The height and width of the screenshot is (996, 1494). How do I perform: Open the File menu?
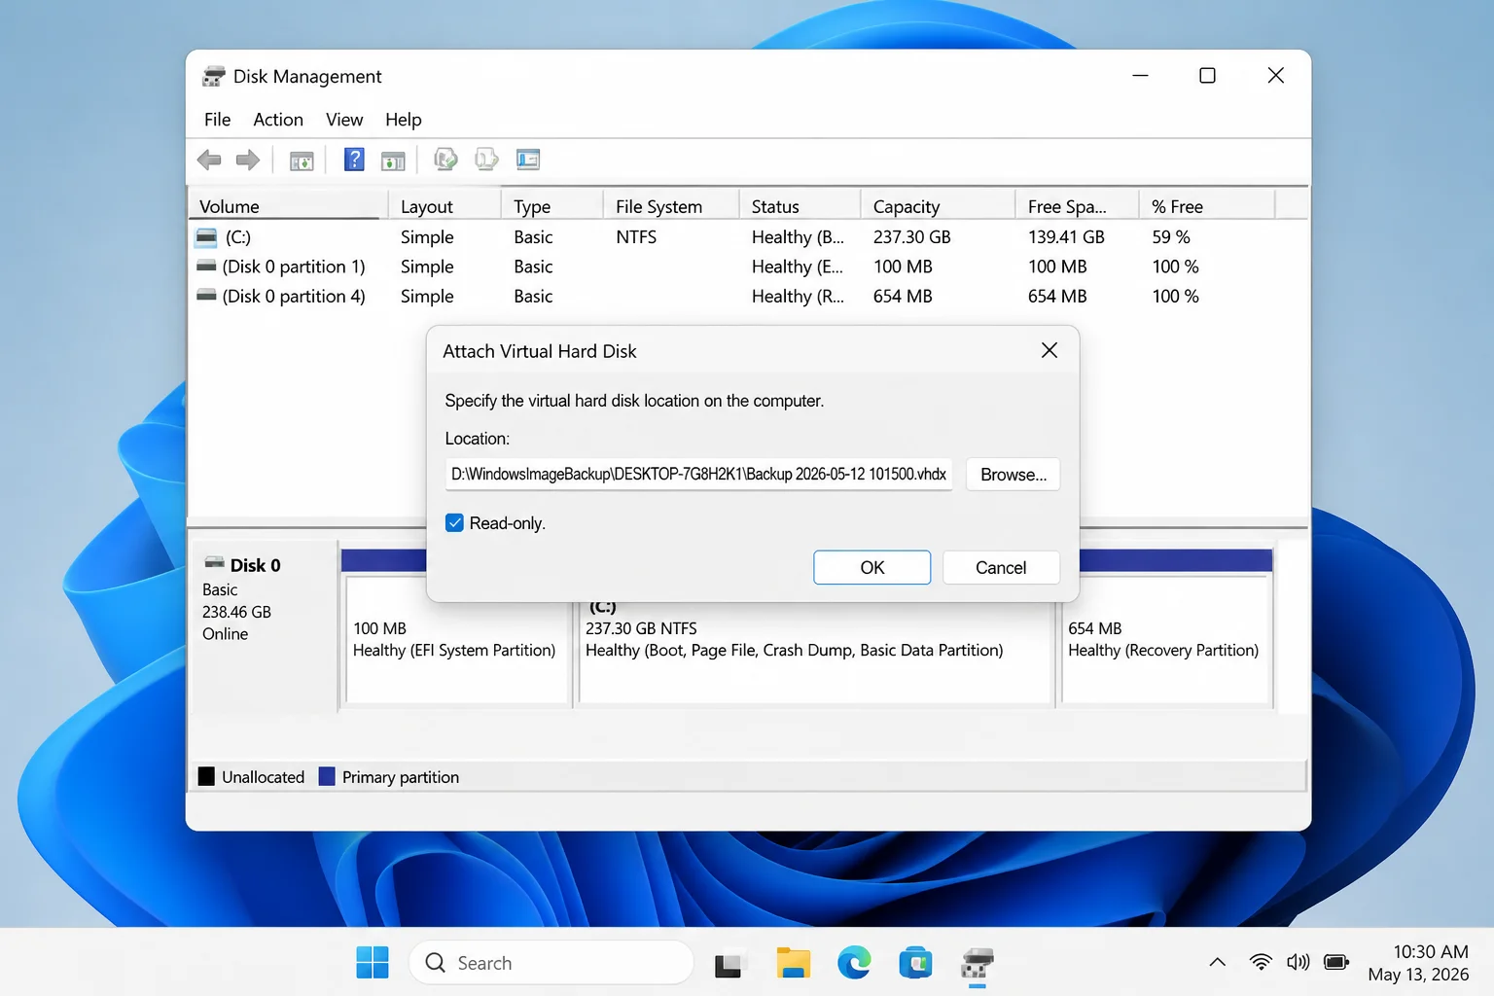tap(217, 120)
